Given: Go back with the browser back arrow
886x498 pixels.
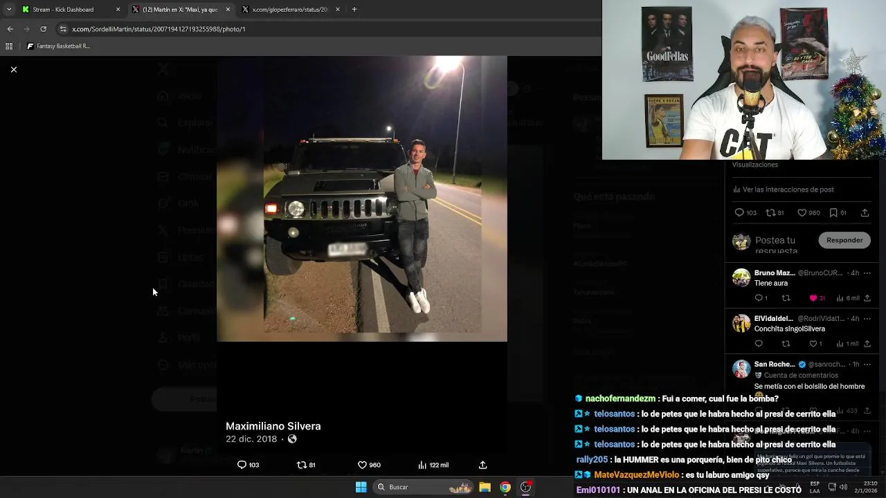Looking at the screenshot, I should pyautogui.click(x=10, y=29).
